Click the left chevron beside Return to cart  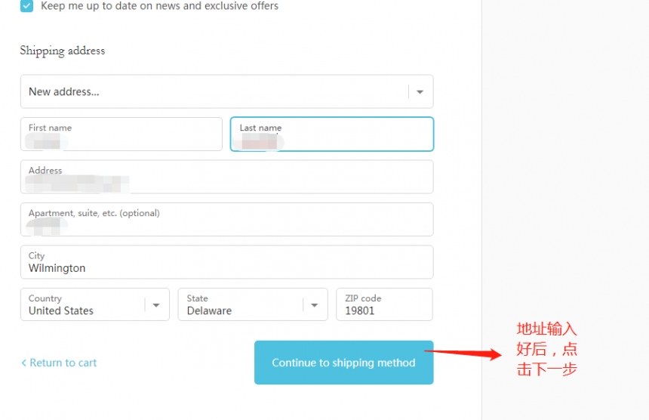(23, 363)
